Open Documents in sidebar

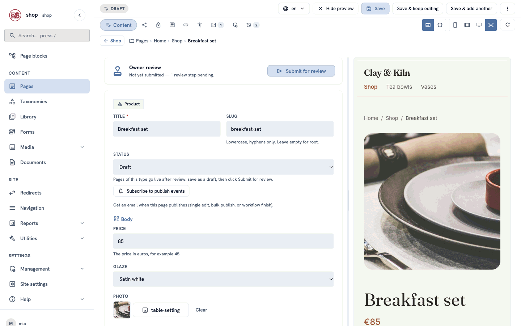(47, 162)
